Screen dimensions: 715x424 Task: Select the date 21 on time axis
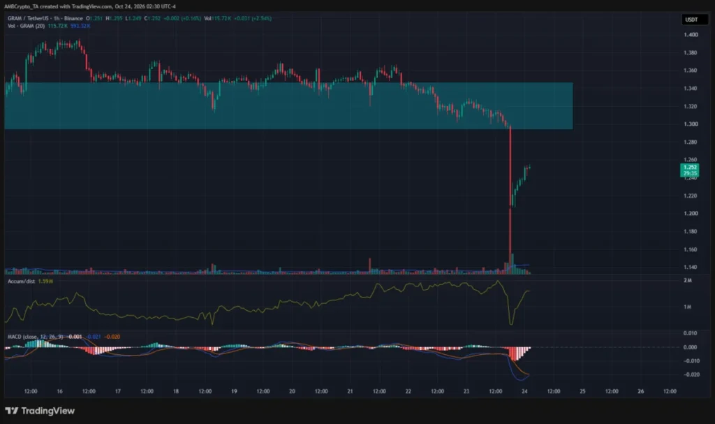point(351,391)
